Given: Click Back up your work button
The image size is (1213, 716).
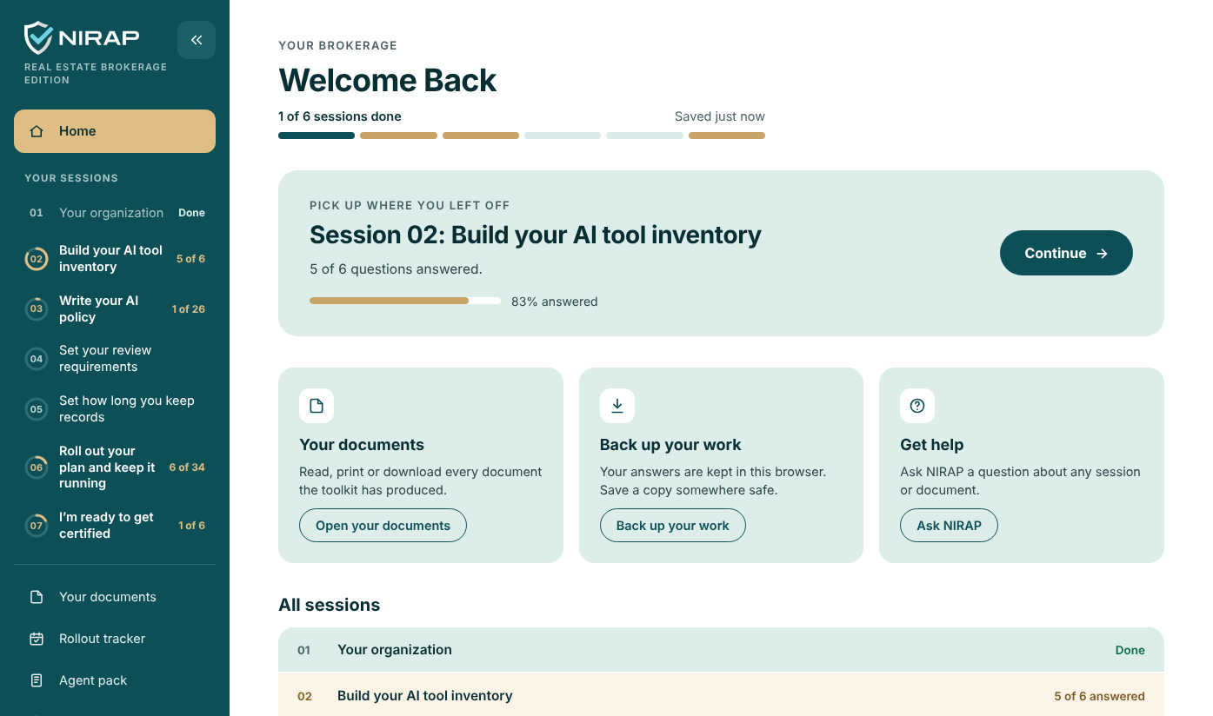Looking at the screenshot, I should (x=673, y=526).
